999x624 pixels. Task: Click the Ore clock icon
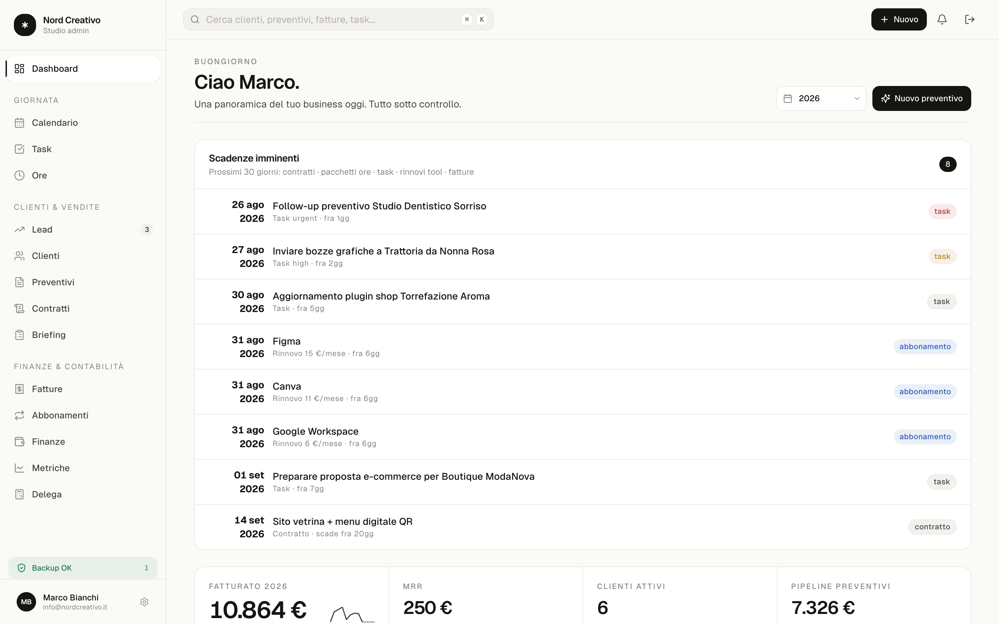19,175
